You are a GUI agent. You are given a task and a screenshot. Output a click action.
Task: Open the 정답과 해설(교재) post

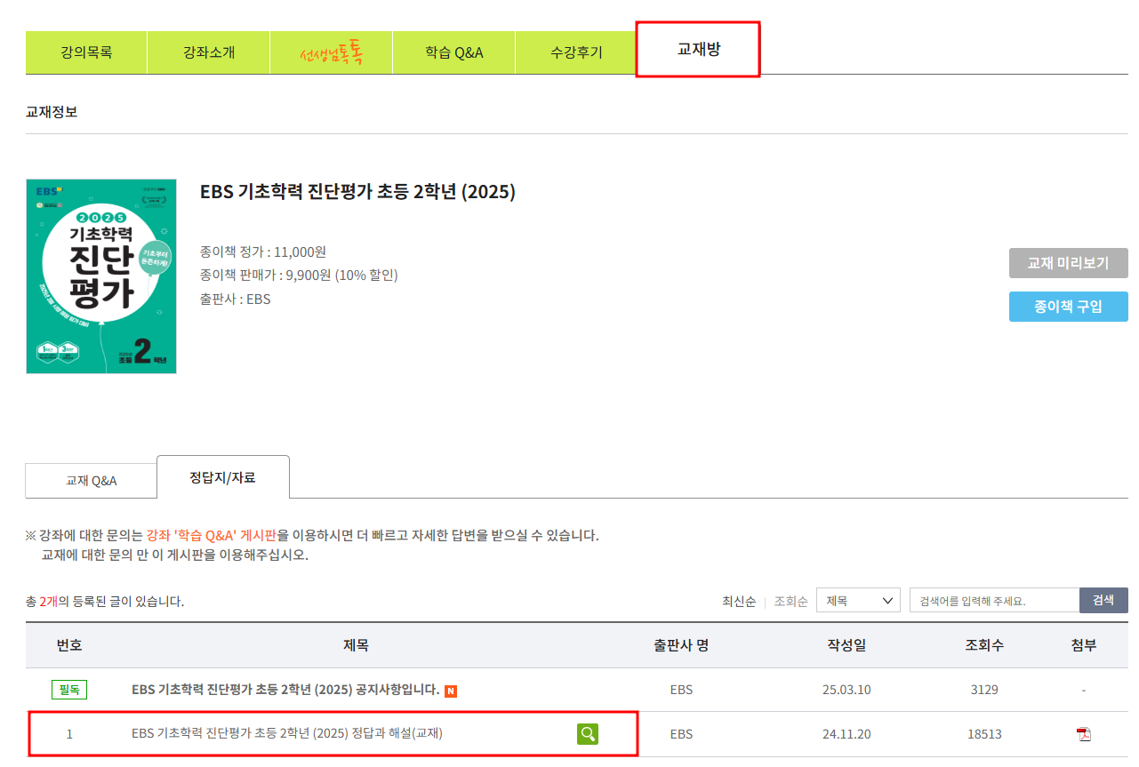coord(287,734)
